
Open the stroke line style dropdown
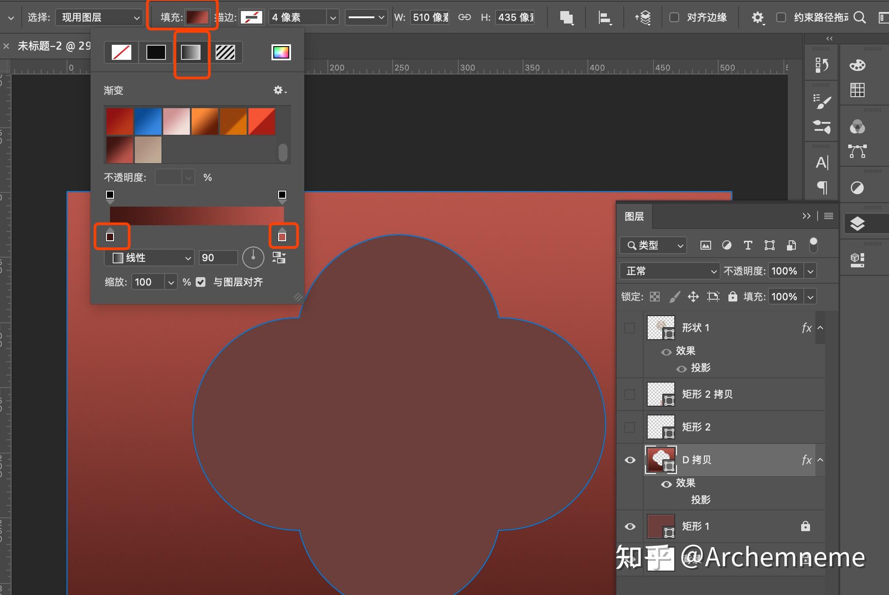pos(366,17)
